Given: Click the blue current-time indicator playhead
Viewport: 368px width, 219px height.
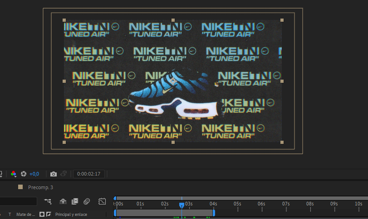Looking at the screenshot, I should (182, 205).
